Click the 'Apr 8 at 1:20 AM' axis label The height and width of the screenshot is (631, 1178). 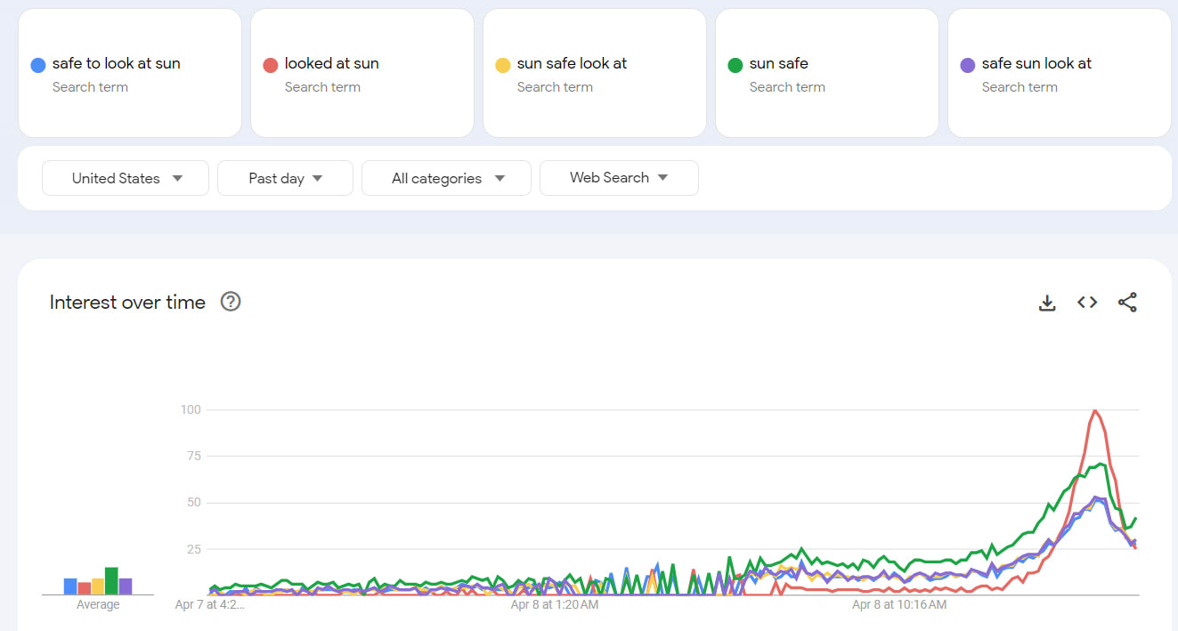(x=554, y=605)
